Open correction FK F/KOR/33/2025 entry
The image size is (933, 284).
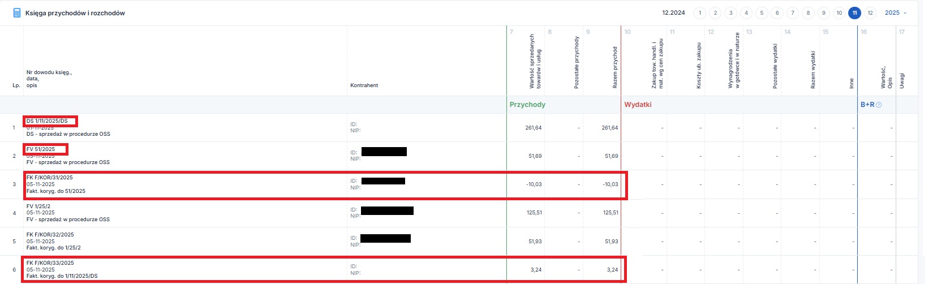(x=50, y=263)
